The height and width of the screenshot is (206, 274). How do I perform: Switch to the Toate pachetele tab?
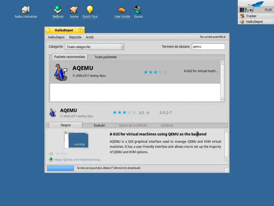pyautogui.click(x=105, y=57)
